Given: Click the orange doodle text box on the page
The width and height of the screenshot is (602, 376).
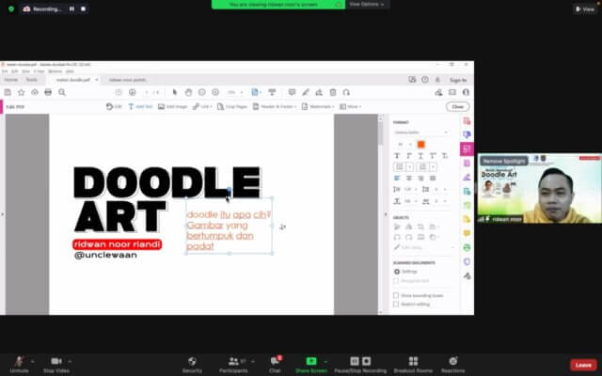Looking at the screenshot, I should [230, 226].
